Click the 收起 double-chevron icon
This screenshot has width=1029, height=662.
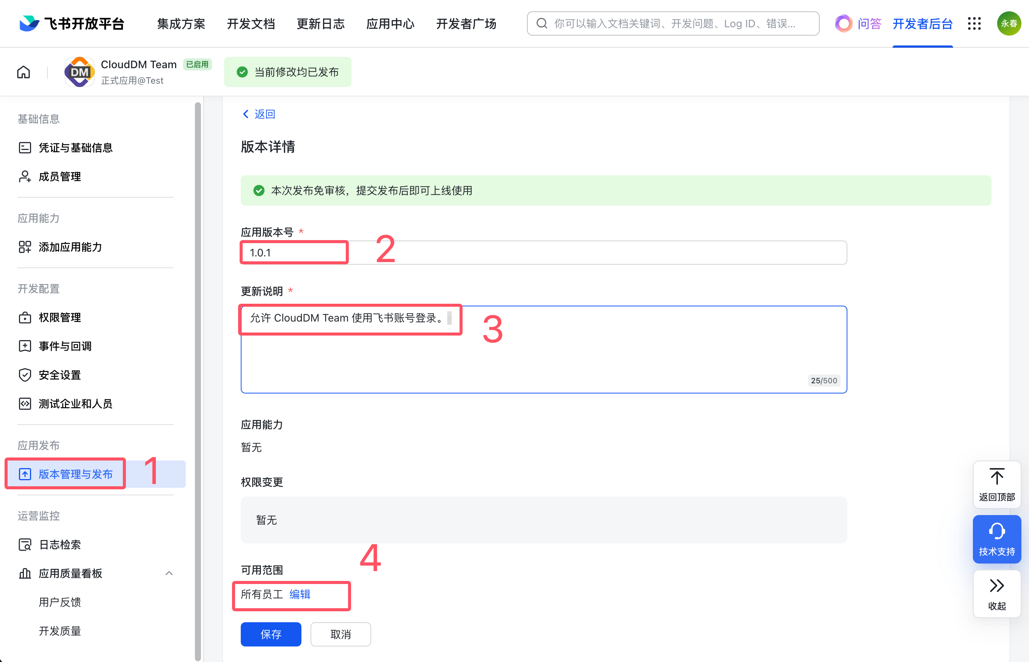click(x=997, y=585)
